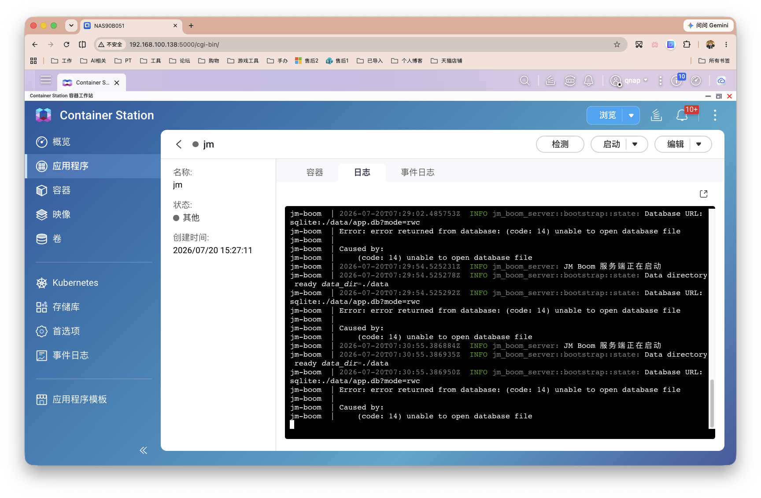The image size is (761, 498).
Task: Open the qnap user account menu
Action: (x=629, y=81)
